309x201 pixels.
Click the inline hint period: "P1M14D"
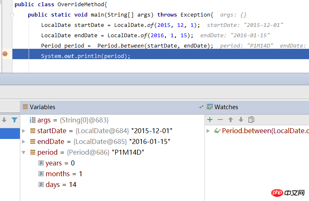[x=246, y=46]
